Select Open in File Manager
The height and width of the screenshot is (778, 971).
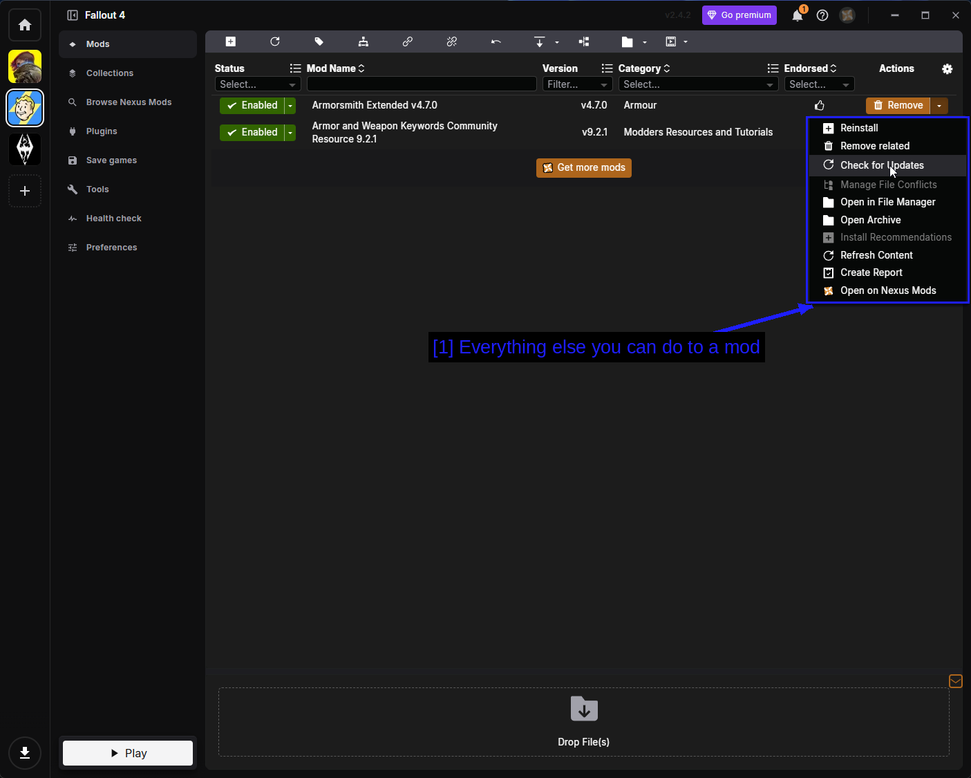(x=887, y=202)
